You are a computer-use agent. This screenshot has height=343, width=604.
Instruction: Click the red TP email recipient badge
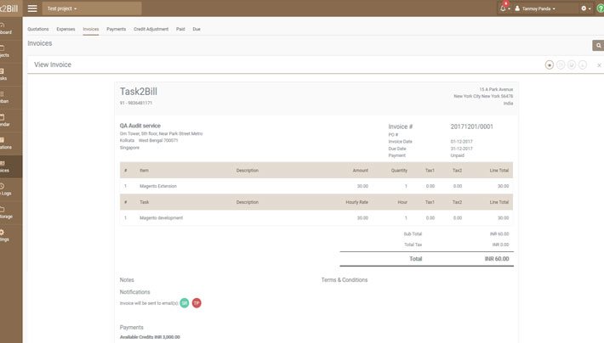coord(197,302)
